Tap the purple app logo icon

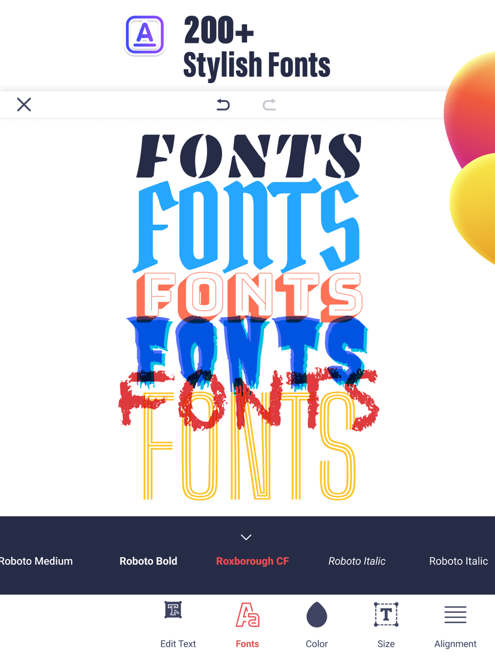(x=145, y=35)
